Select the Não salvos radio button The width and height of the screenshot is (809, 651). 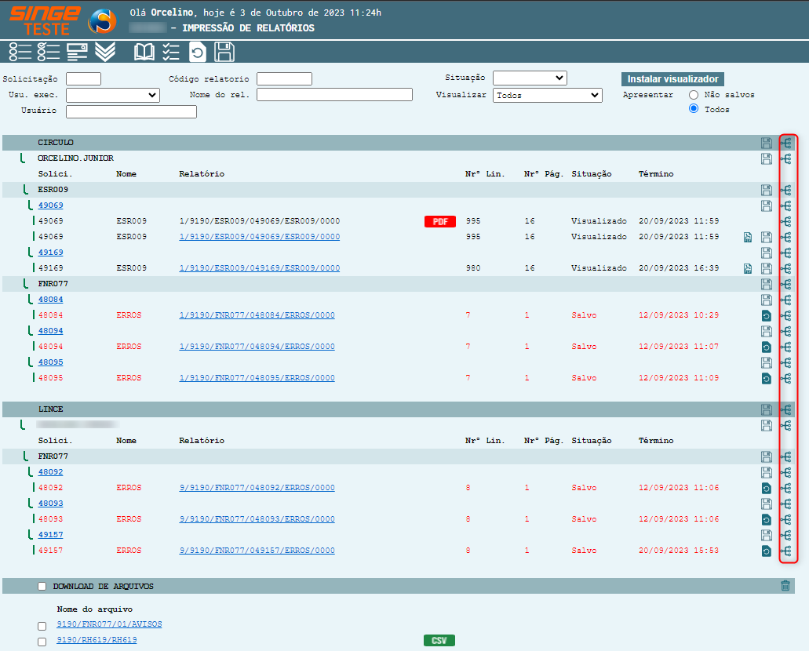click(694, 95)
